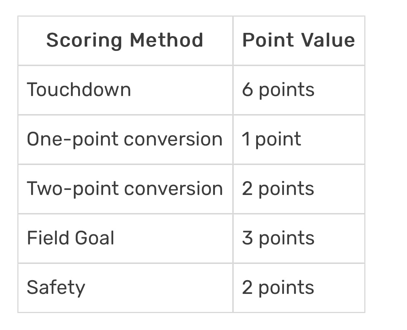The width and height of the screenshot is (407, 330).
Task: Click the word Method in the header
Action: click(x=166, y=40)
